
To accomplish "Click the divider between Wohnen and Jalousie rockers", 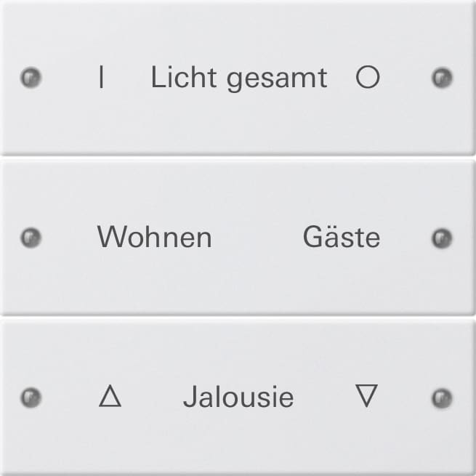I will [238, 316].
